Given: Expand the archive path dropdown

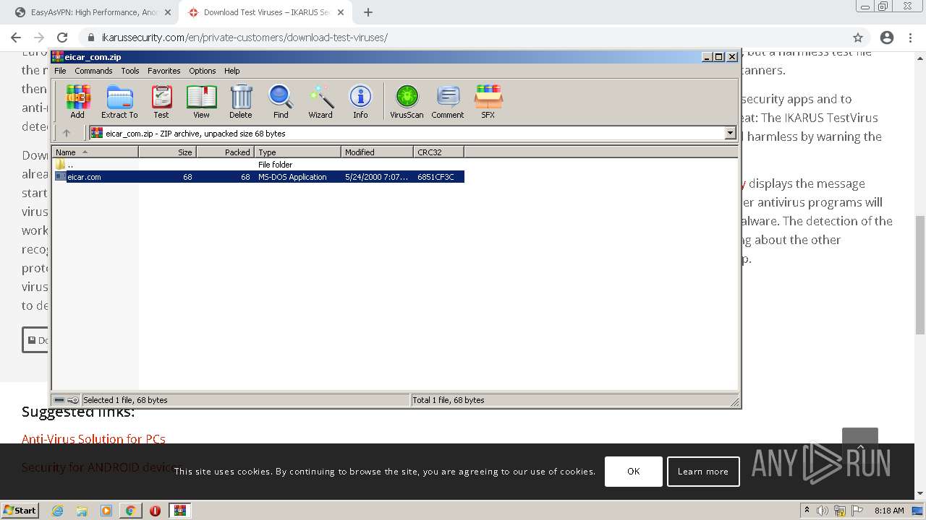Looking at the screenshot, I should coord(730,133).
